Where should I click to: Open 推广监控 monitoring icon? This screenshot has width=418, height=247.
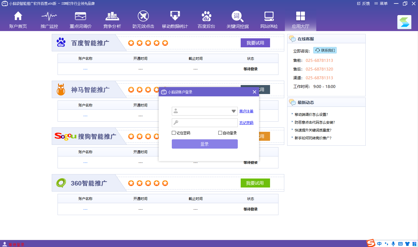[49, 20]
